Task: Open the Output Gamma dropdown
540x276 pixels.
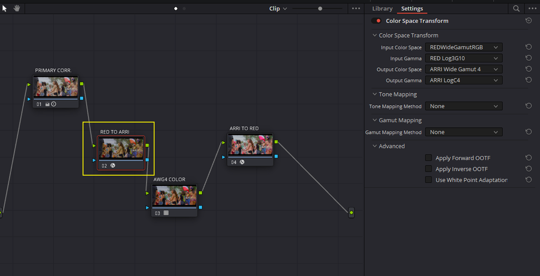Action: [464, 80]
